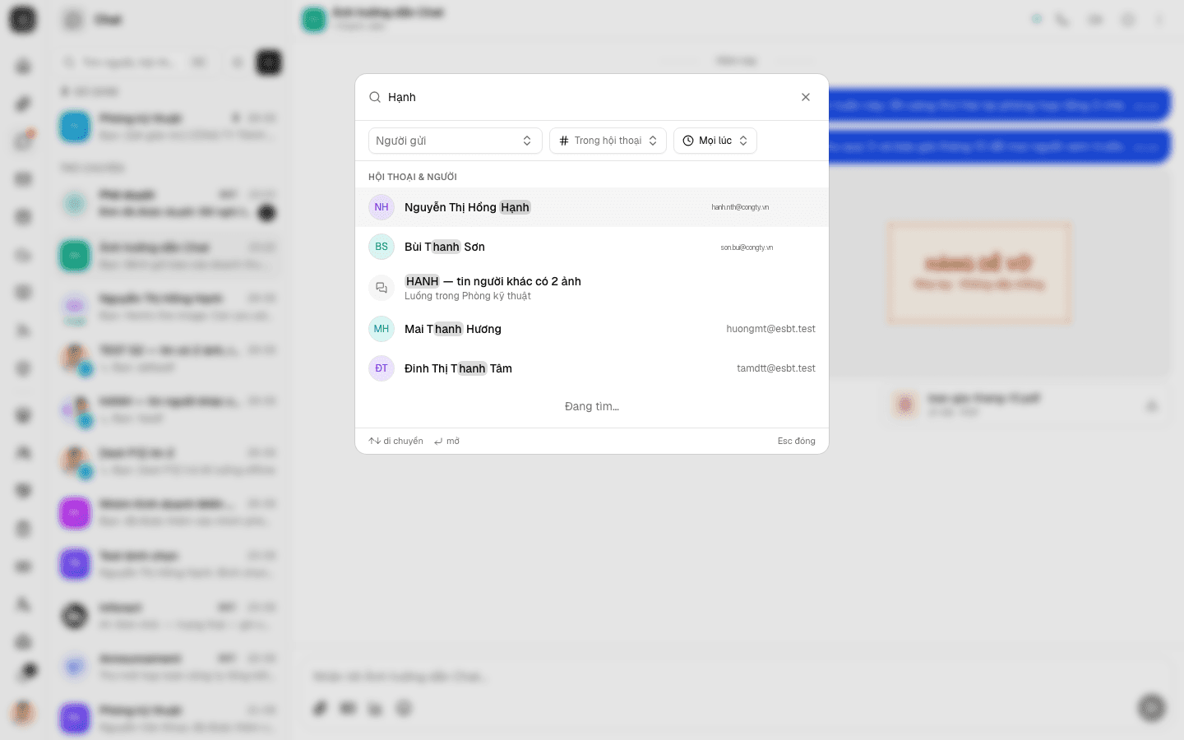The image size is (1184, 740).
Task: Select "Đinh Thị Thanh Tâm" from results
Action: tap(592, 368)
